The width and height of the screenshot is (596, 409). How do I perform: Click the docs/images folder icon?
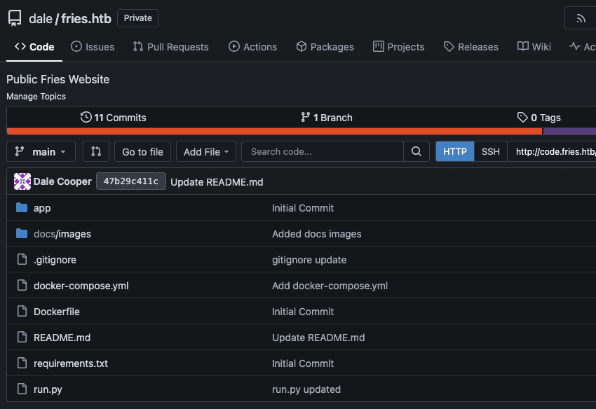click(22, 233)
